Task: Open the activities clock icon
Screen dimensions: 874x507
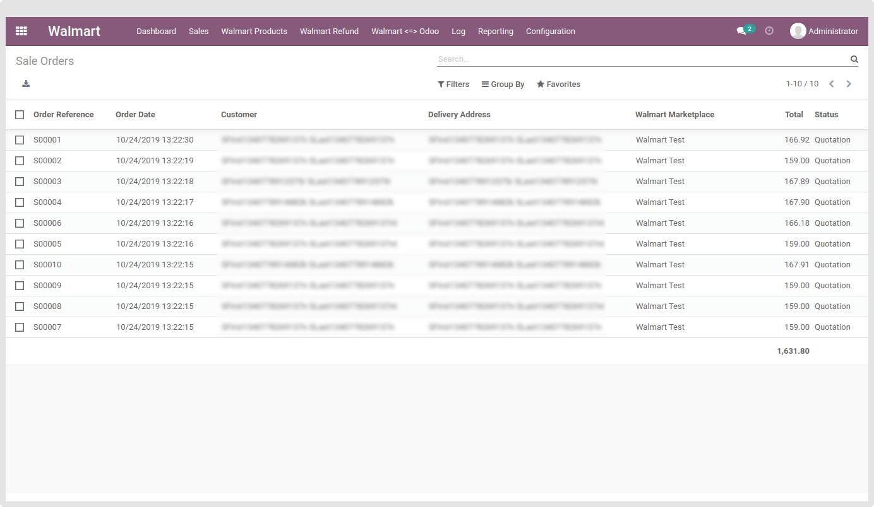Action: tap(769, 30)
